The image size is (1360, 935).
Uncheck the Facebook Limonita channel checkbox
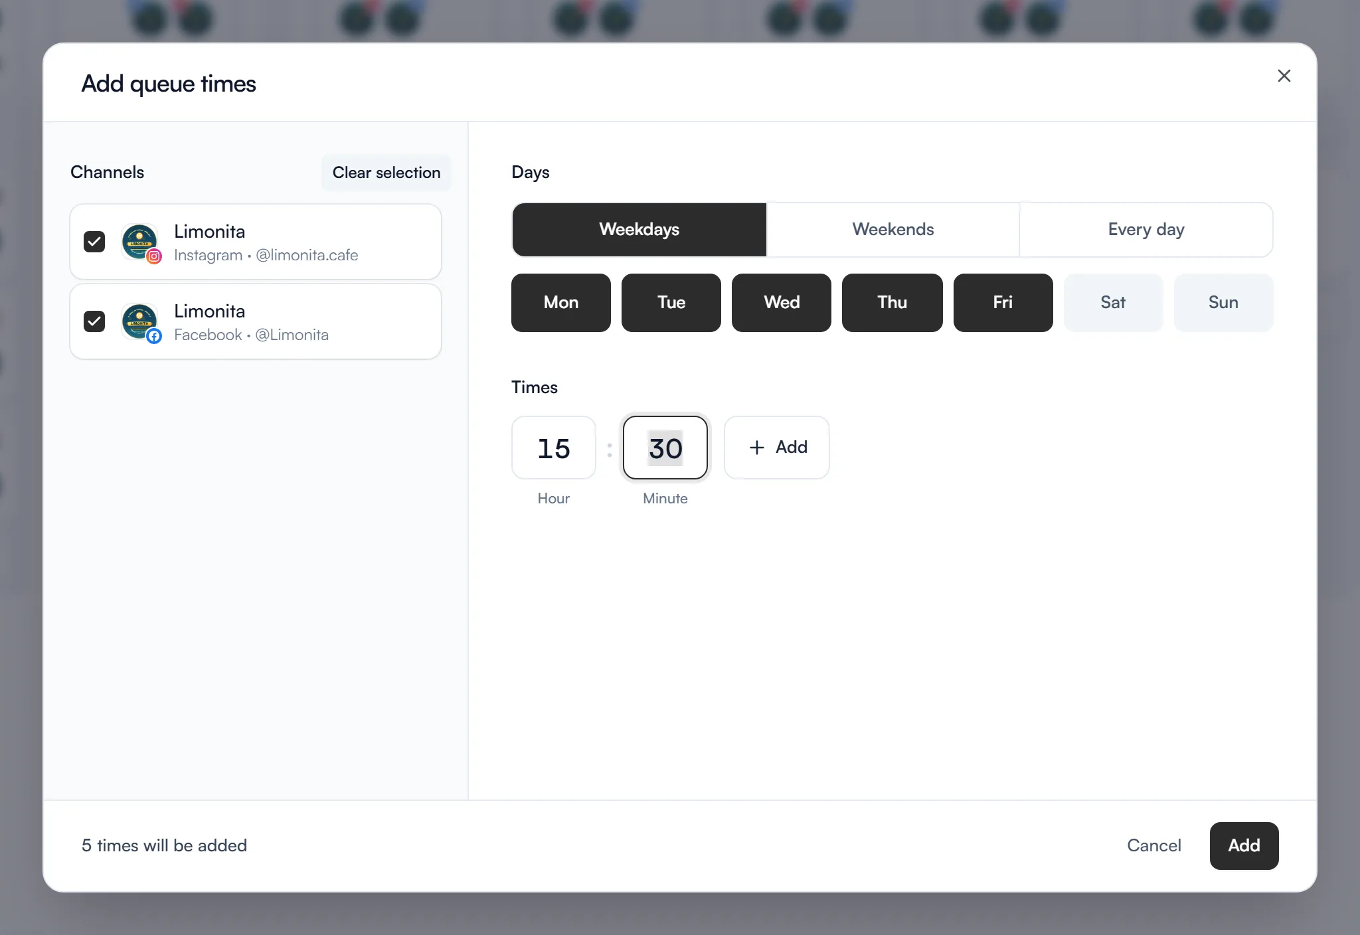tap(94, 321)
